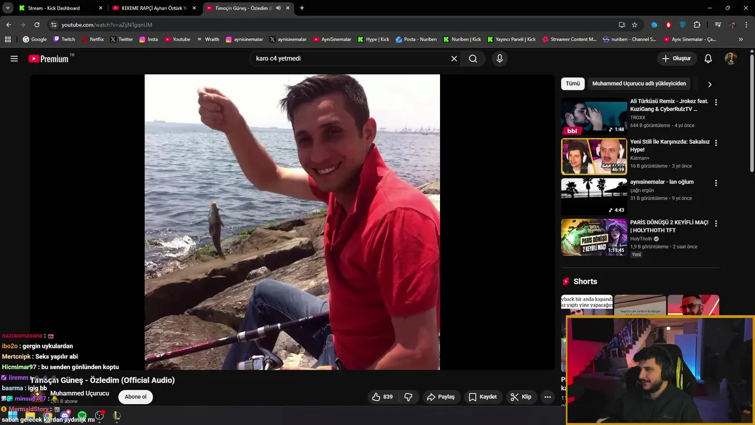Save video with Kaydet button
Viewport: 755px width, 425px height.
482,397
